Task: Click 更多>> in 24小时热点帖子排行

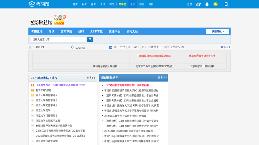Action: tap(91, 78)
